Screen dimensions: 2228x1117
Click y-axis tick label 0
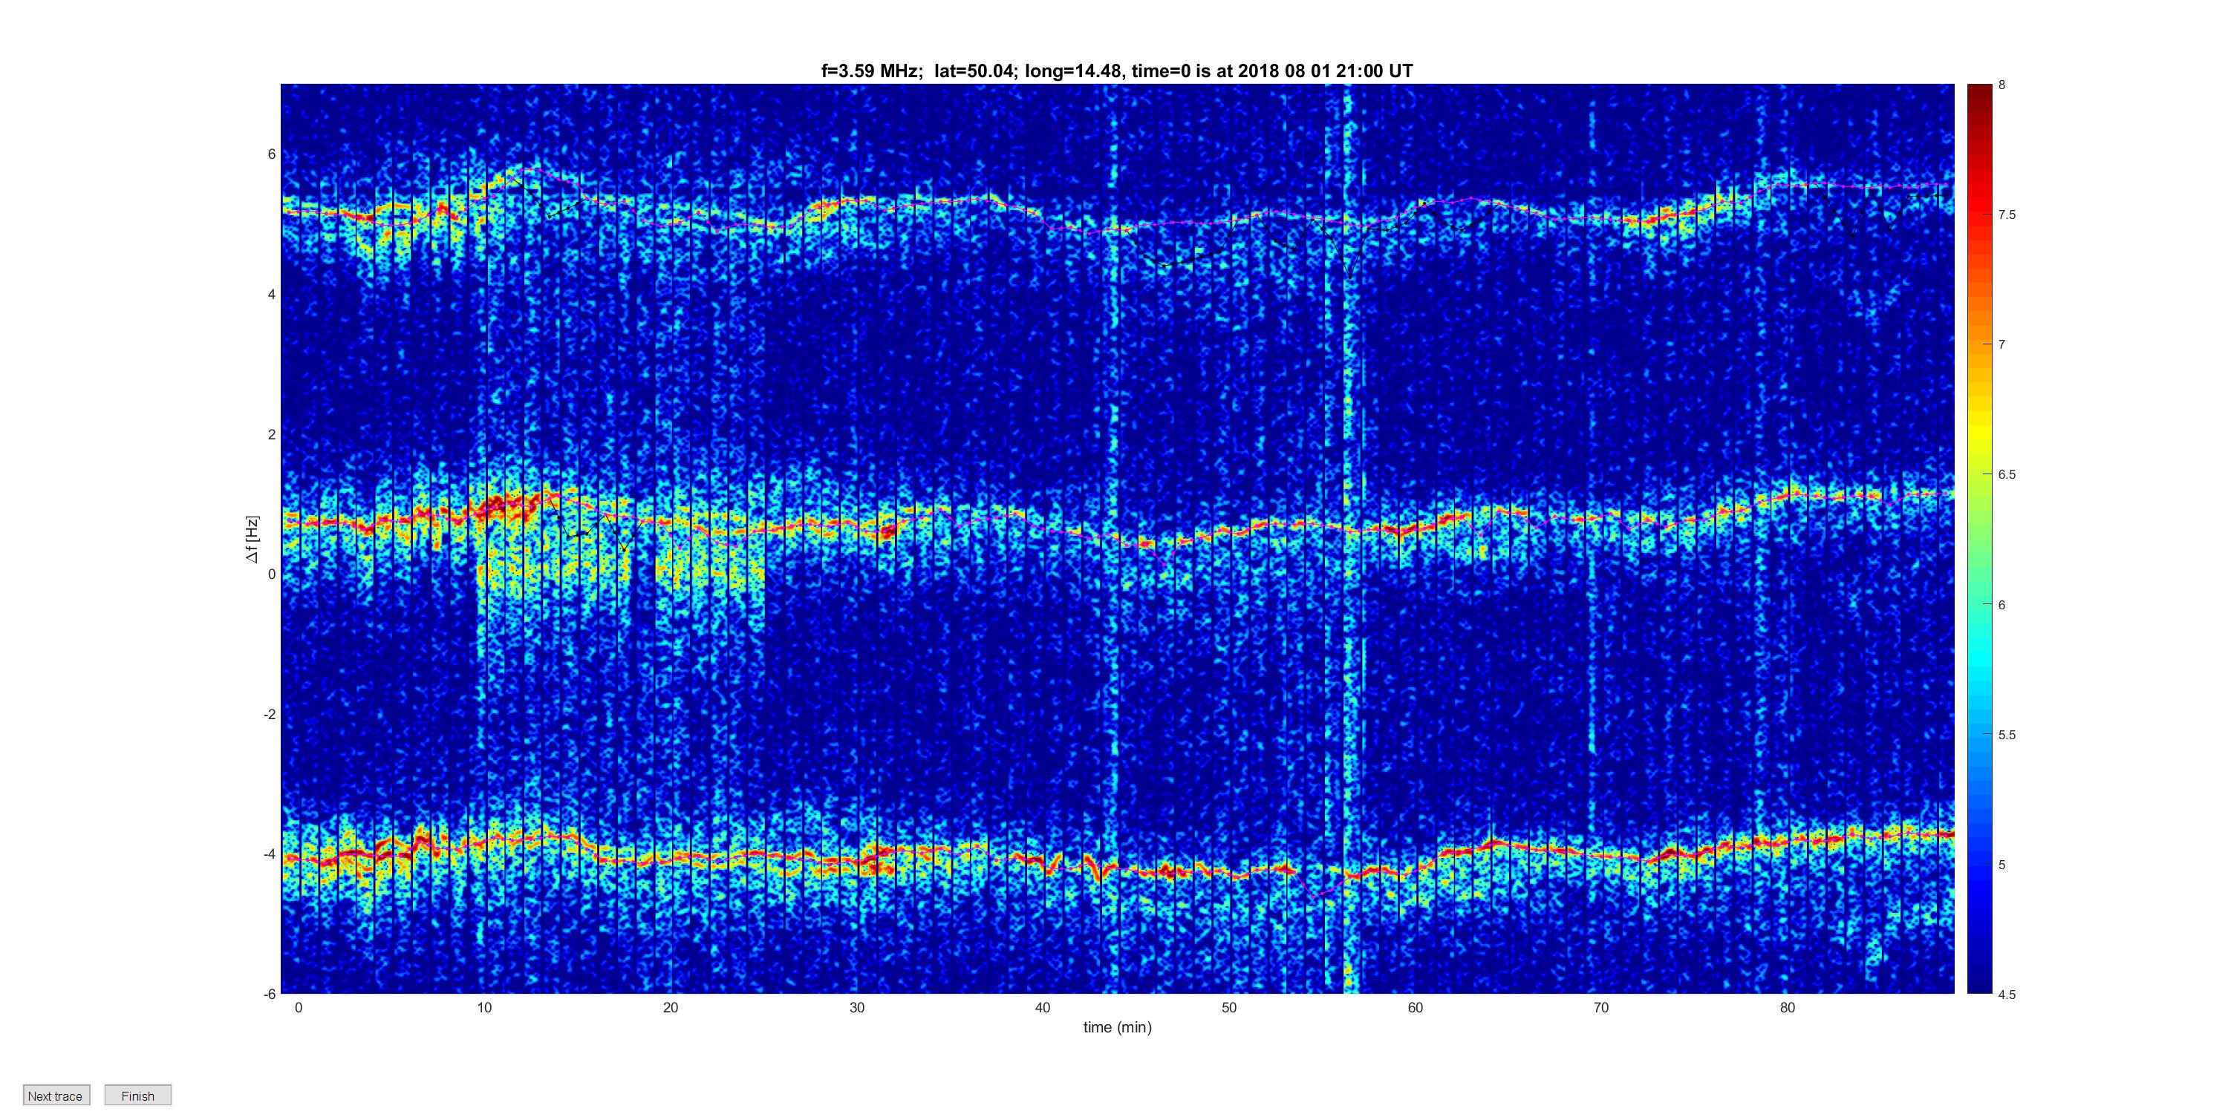[x=272, y=574]
